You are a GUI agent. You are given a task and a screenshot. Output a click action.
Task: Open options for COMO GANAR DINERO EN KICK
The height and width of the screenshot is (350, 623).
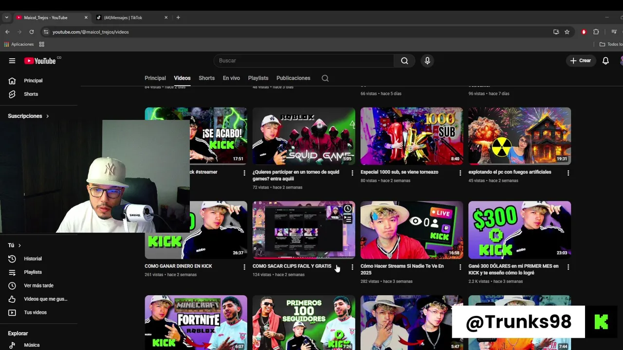pyautogui.click(x=244, y=267)
